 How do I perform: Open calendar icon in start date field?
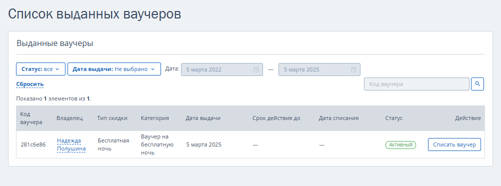pos(256,69)
